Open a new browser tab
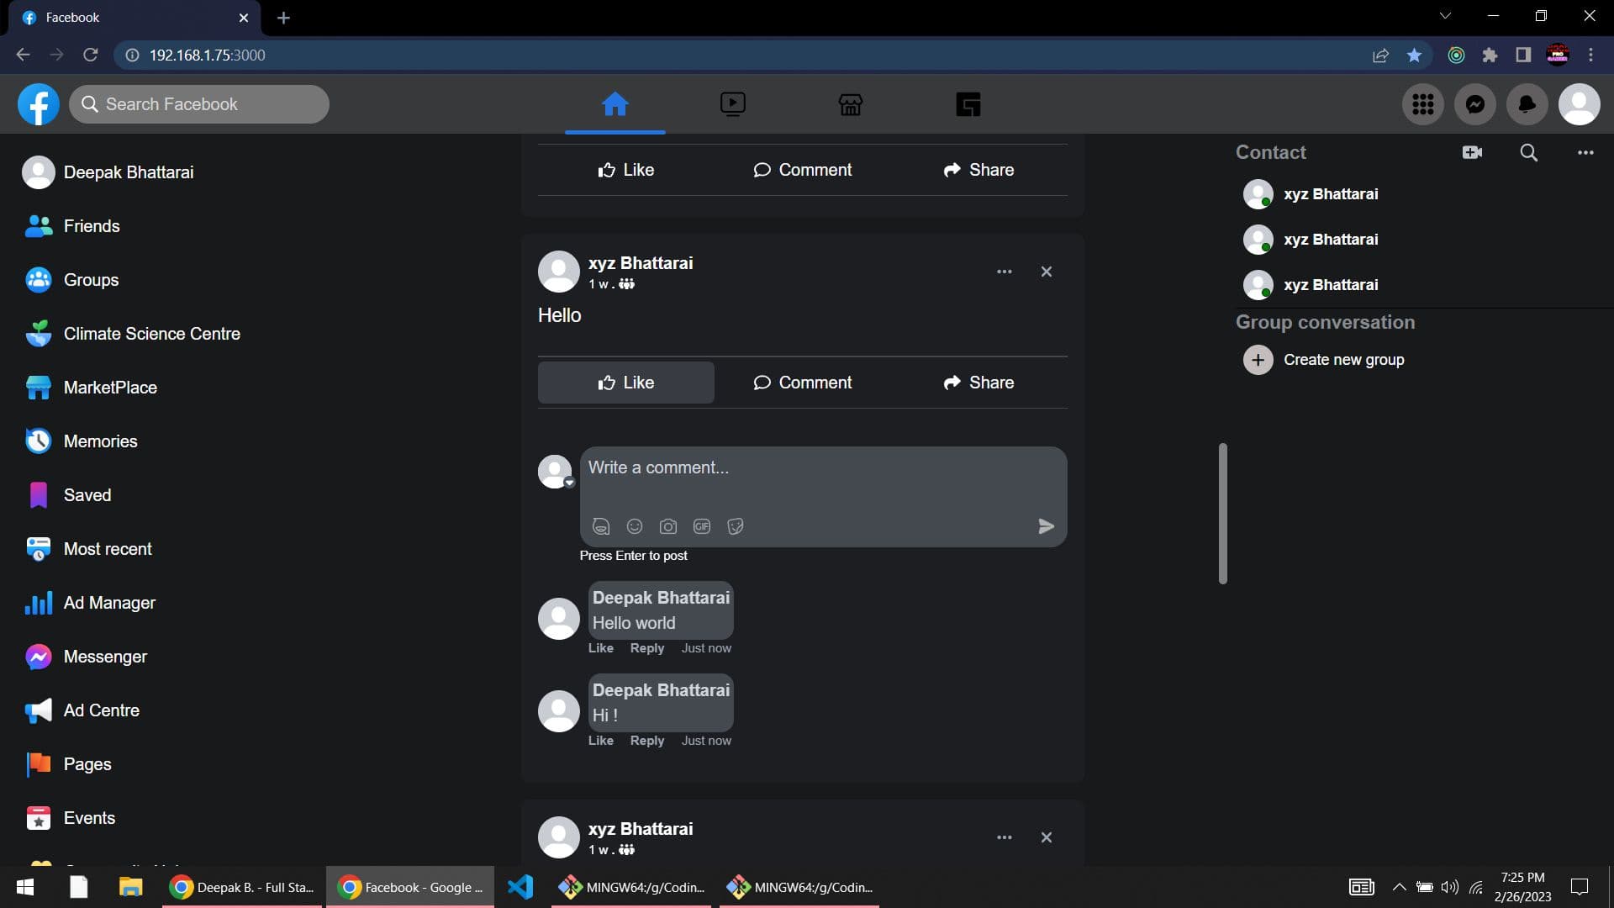This screenshot has height=908, width=1614. [x=283, y=18]
